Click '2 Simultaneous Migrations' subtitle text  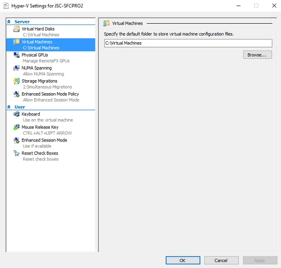(x=47, y=87)
